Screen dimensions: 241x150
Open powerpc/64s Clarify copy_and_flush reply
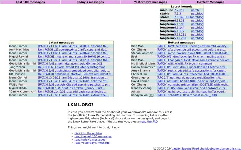tap(73, 50)
